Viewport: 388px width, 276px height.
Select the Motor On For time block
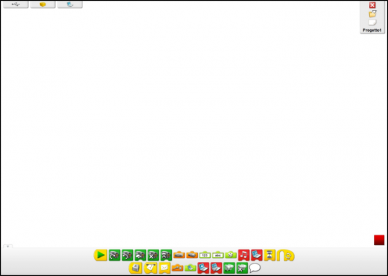(166, 255)
